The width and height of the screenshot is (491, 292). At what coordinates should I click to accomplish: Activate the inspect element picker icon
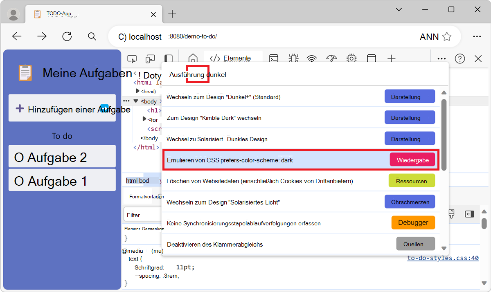click(x=132, y=59)
